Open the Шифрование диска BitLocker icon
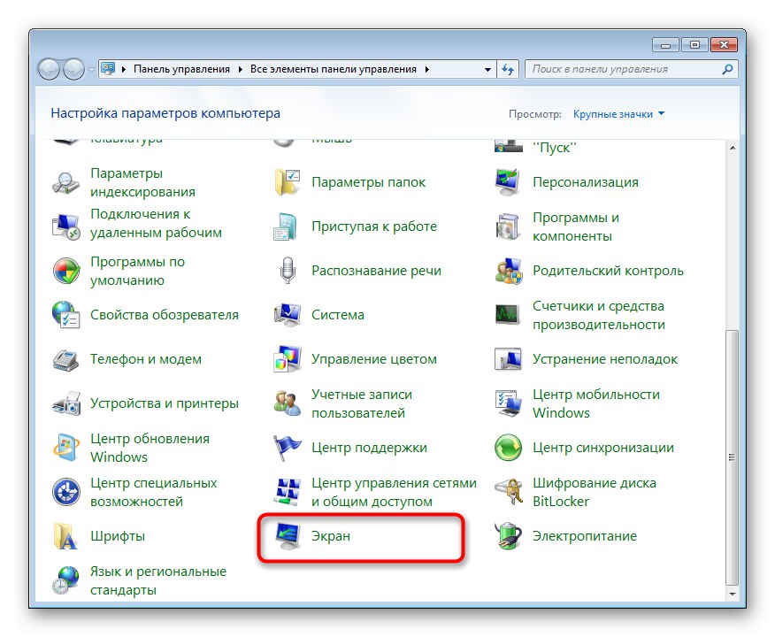Viewport: 775px width, 637px height. coord(508,492)
